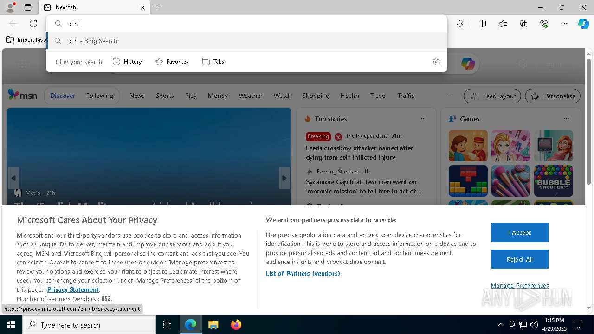Open the Favorites star toolbar icon
Viewport: 594px width, 334px height.
point(503,24)
